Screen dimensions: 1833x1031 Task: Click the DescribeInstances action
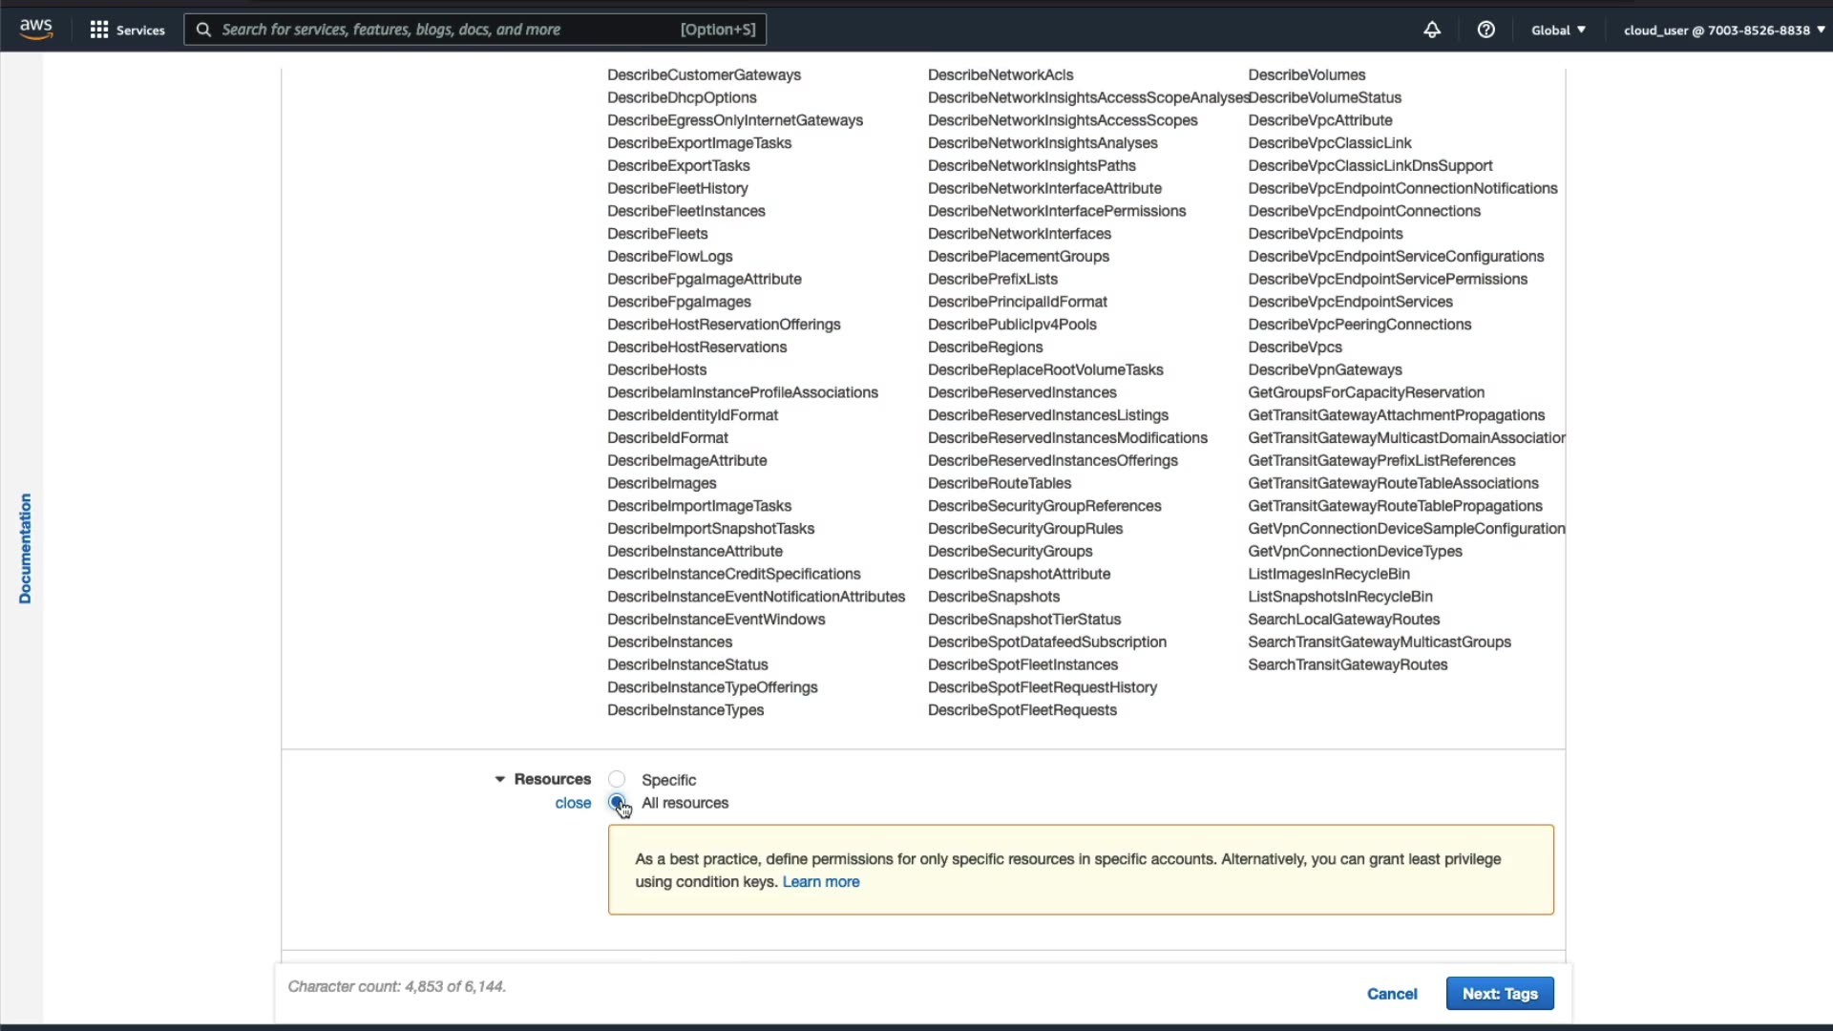coord(669,642)
